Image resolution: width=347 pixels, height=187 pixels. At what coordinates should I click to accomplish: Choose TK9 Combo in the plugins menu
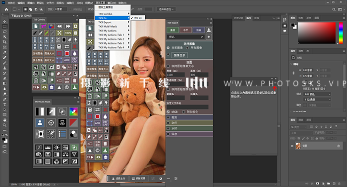click(x=113, y=14)
